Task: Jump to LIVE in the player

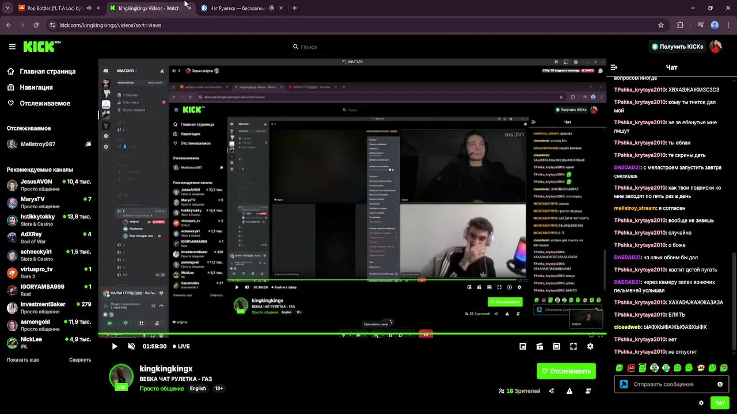Action: (x=181, y=346)
